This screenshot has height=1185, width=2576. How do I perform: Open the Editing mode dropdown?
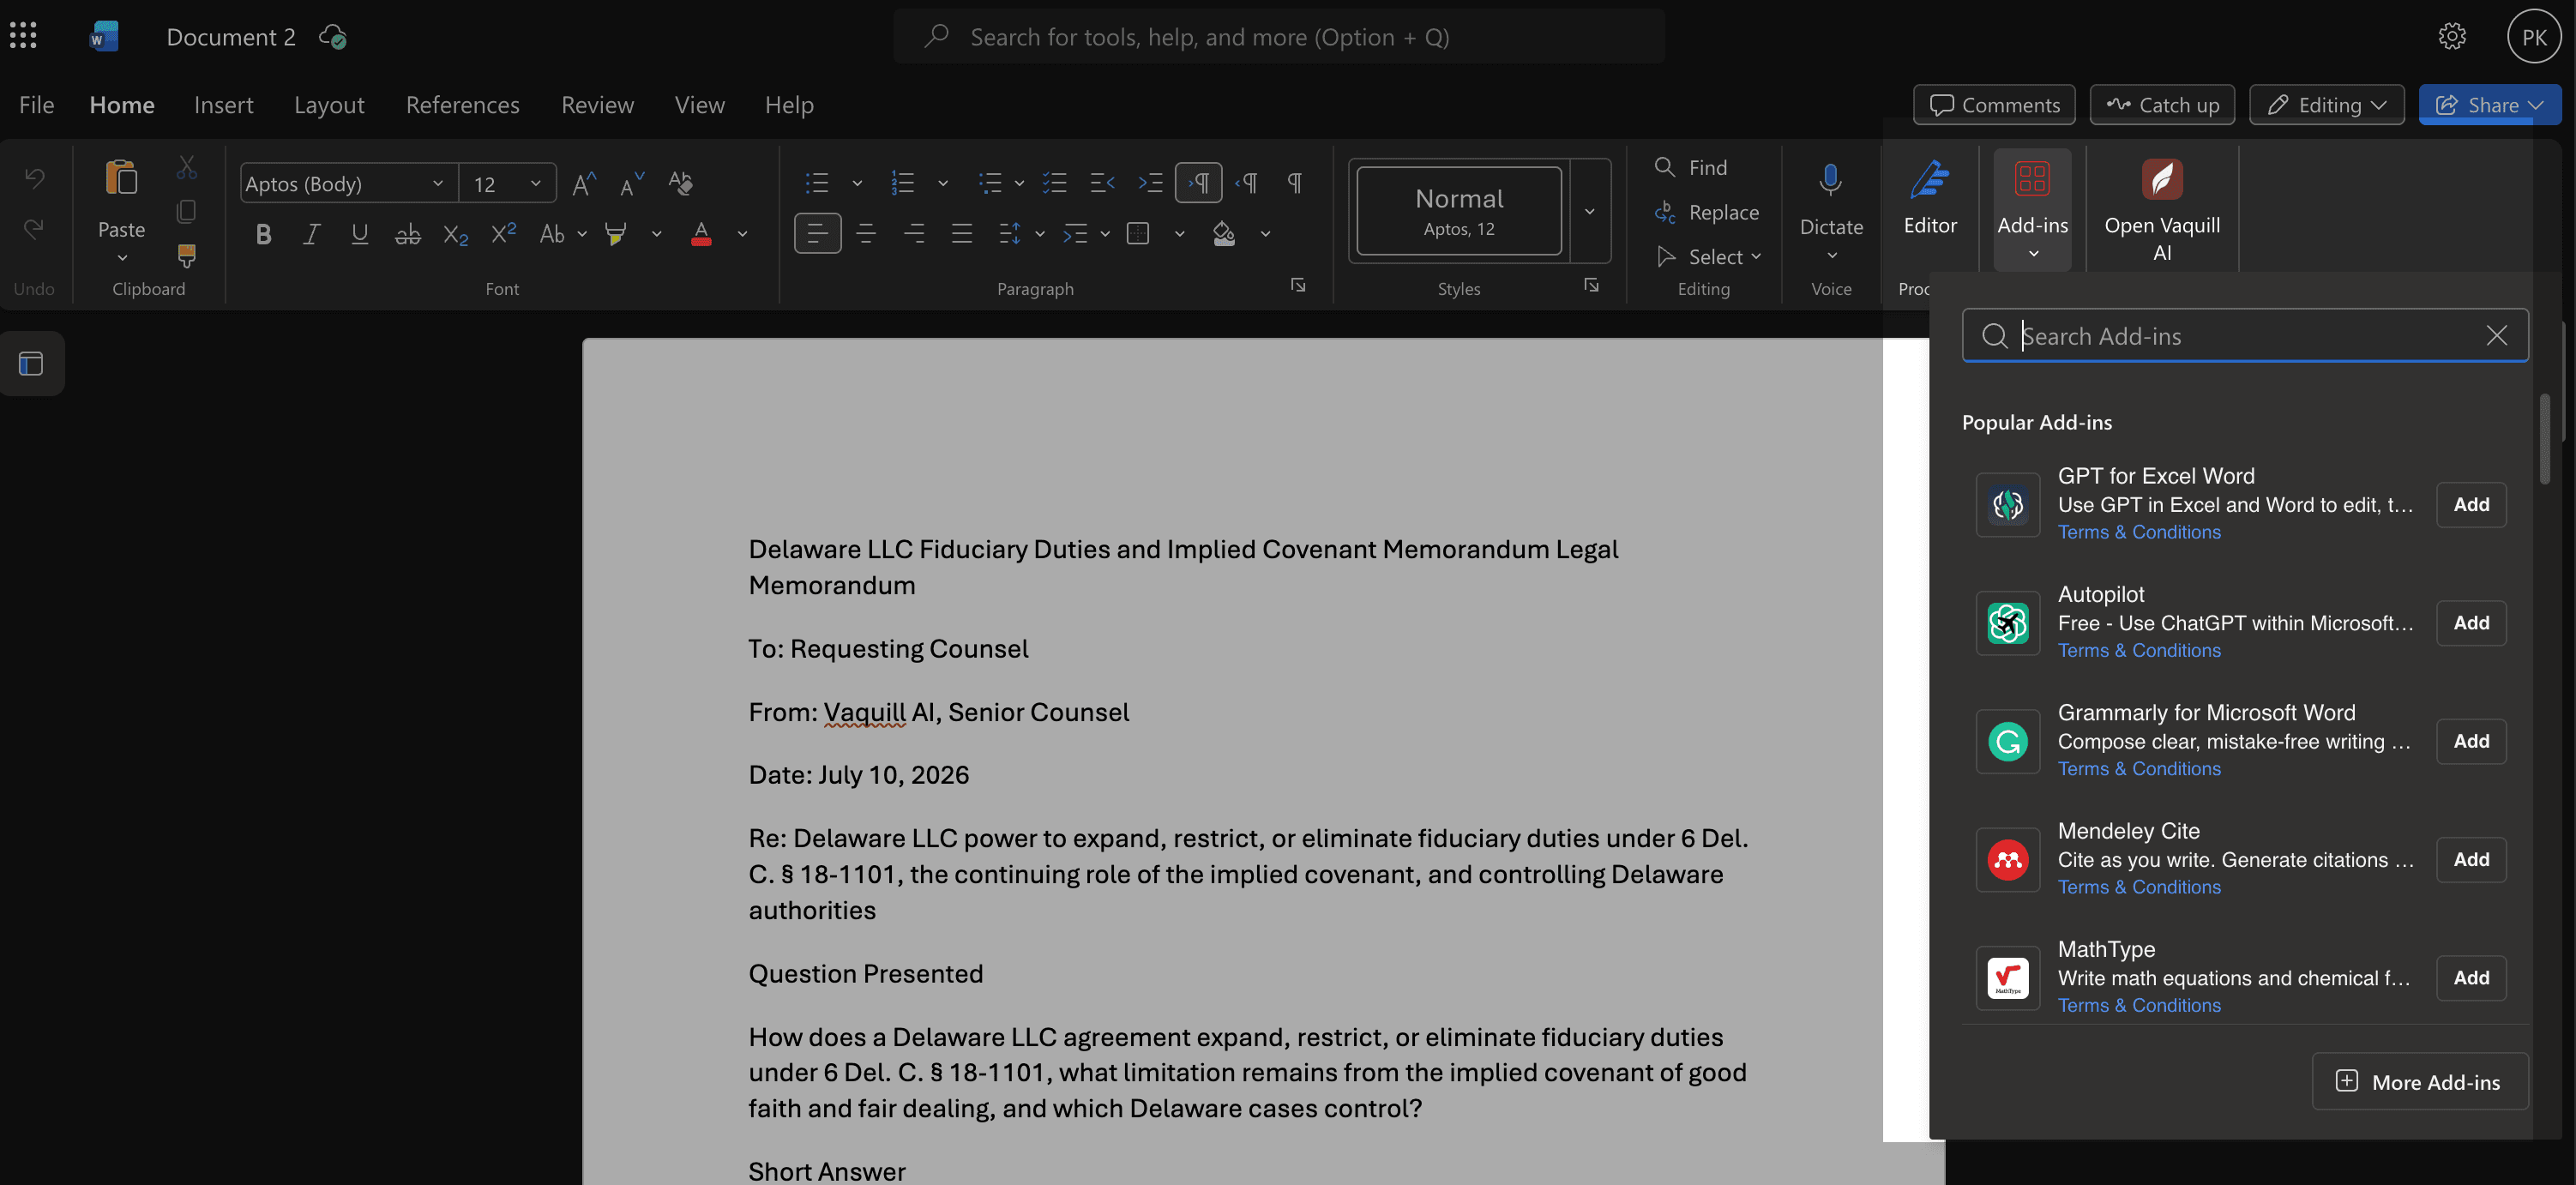point(2327,105)
